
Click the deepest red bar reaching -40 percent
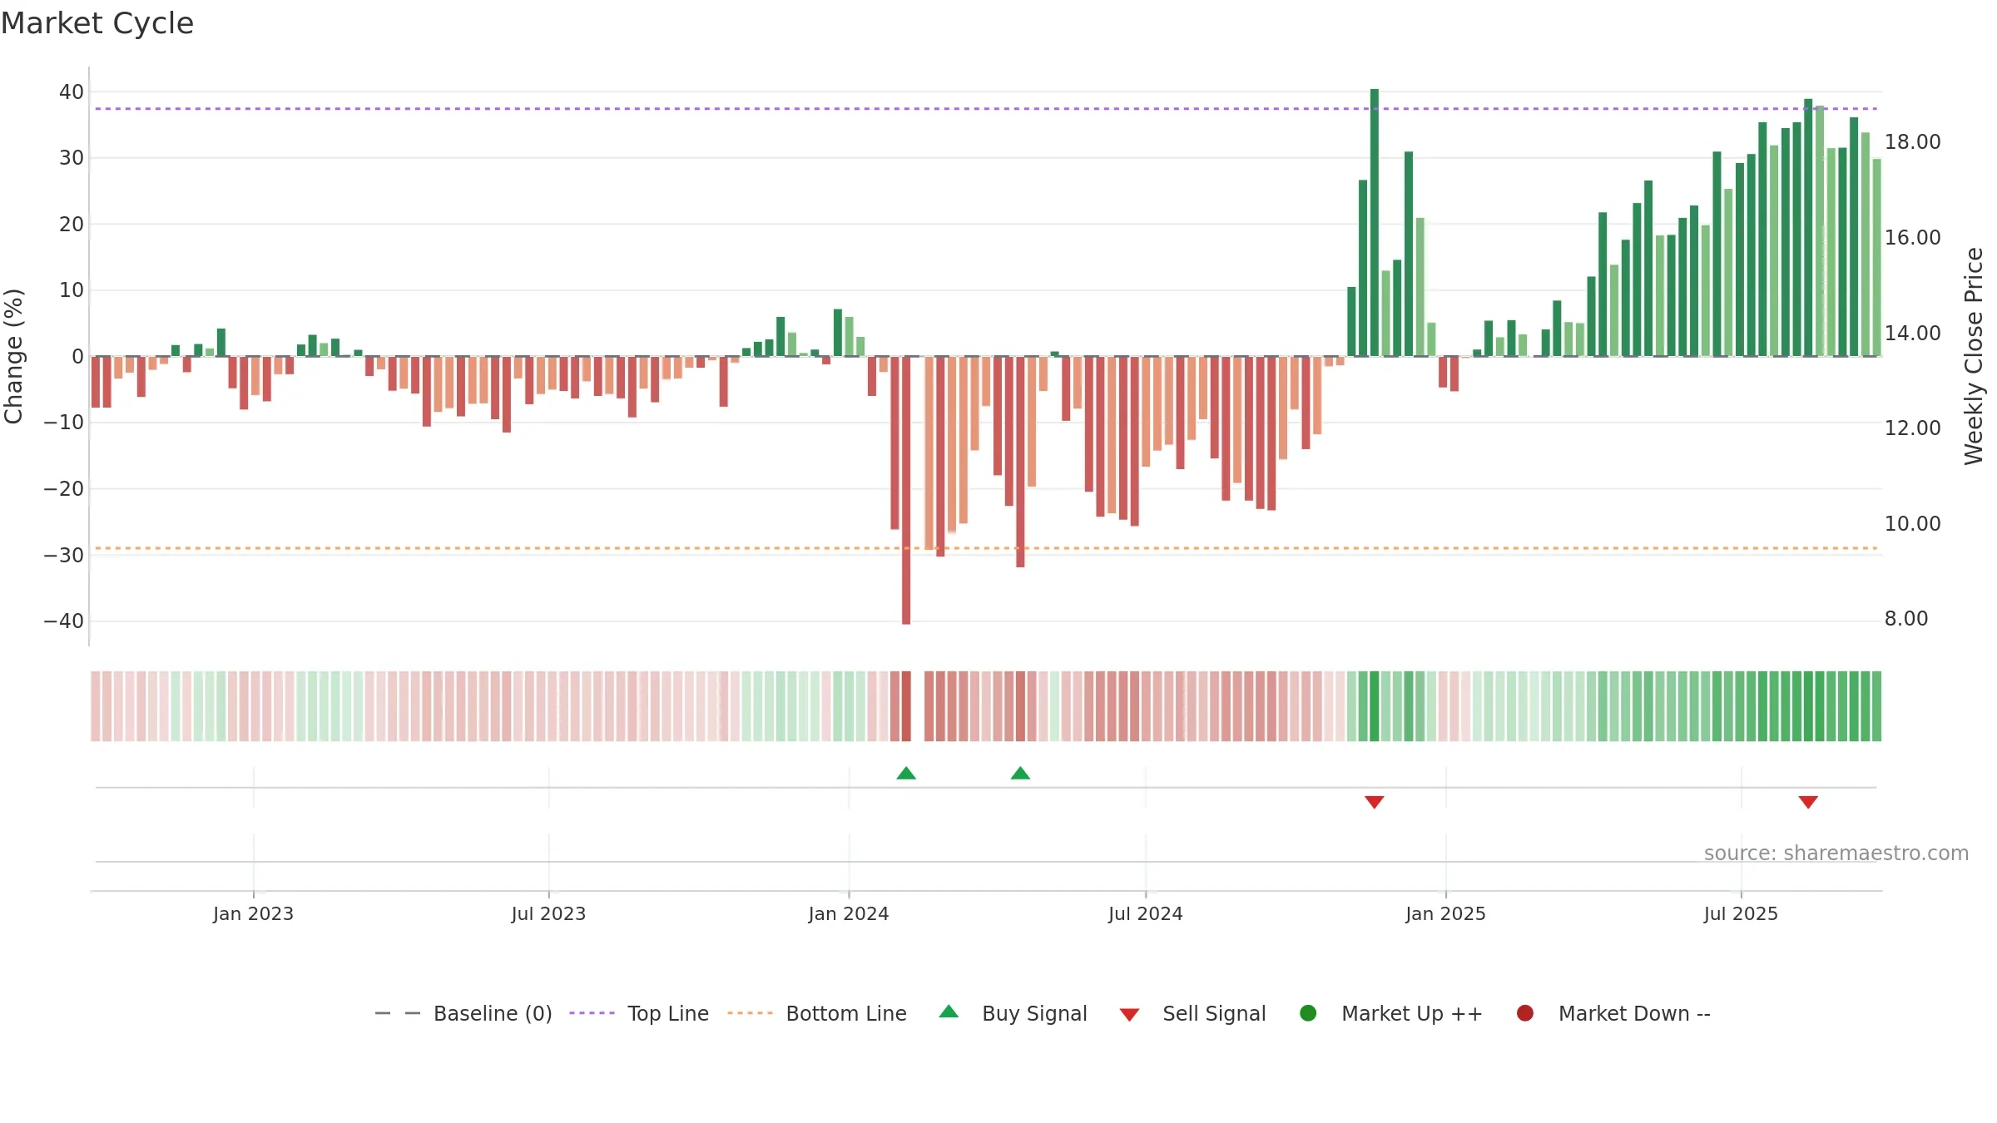click(906, 490)
